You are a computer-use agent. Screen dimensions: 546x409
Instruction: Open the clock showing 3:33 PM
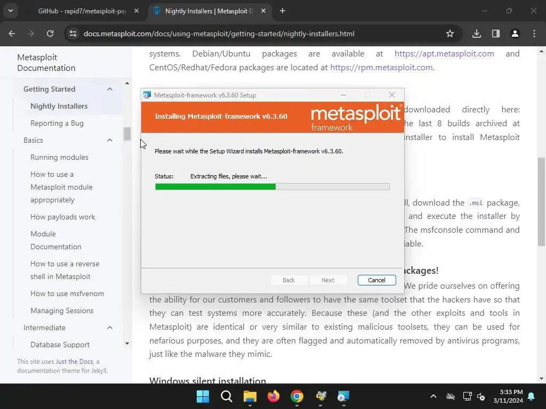(x=508, y=396)
